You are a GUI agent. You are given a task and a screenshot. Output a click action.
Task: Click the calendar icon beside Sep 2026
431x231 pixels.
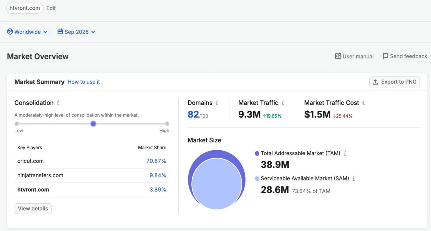click(x=60, y=32)
